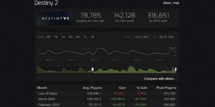Screen dimensions: 215x107
Task: Grab the right range handle in navigator
Action: pos(176,69)
